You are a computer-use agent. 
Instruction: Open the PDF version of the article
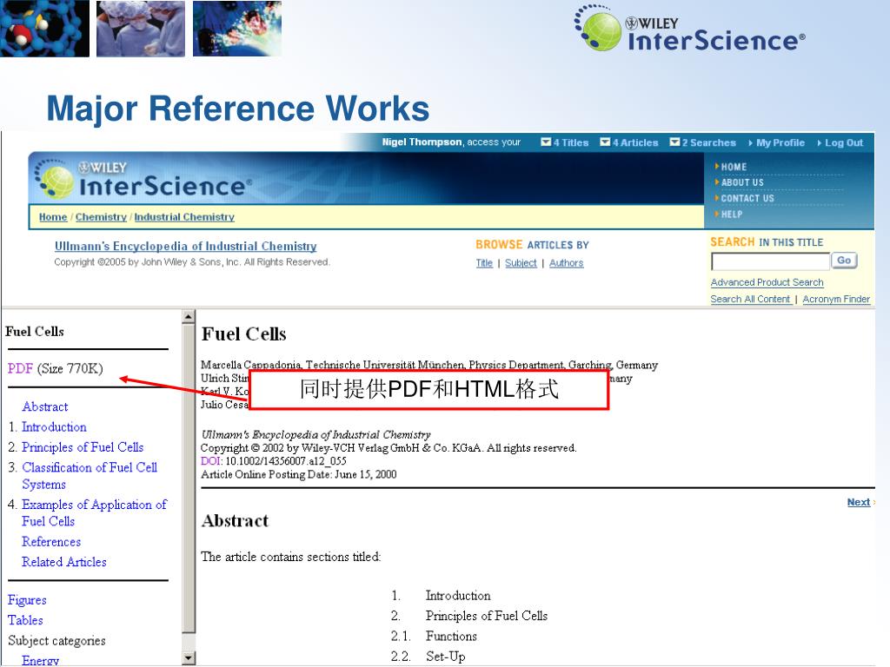pyautogui.click(x=20, y=368)
